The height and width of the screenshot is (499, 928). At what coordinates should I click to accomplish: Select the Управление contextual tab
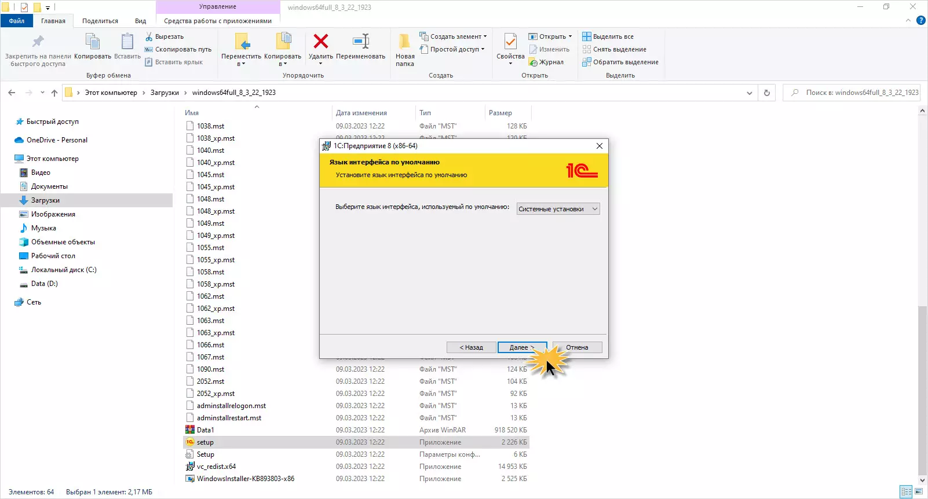tap(218, 7)
